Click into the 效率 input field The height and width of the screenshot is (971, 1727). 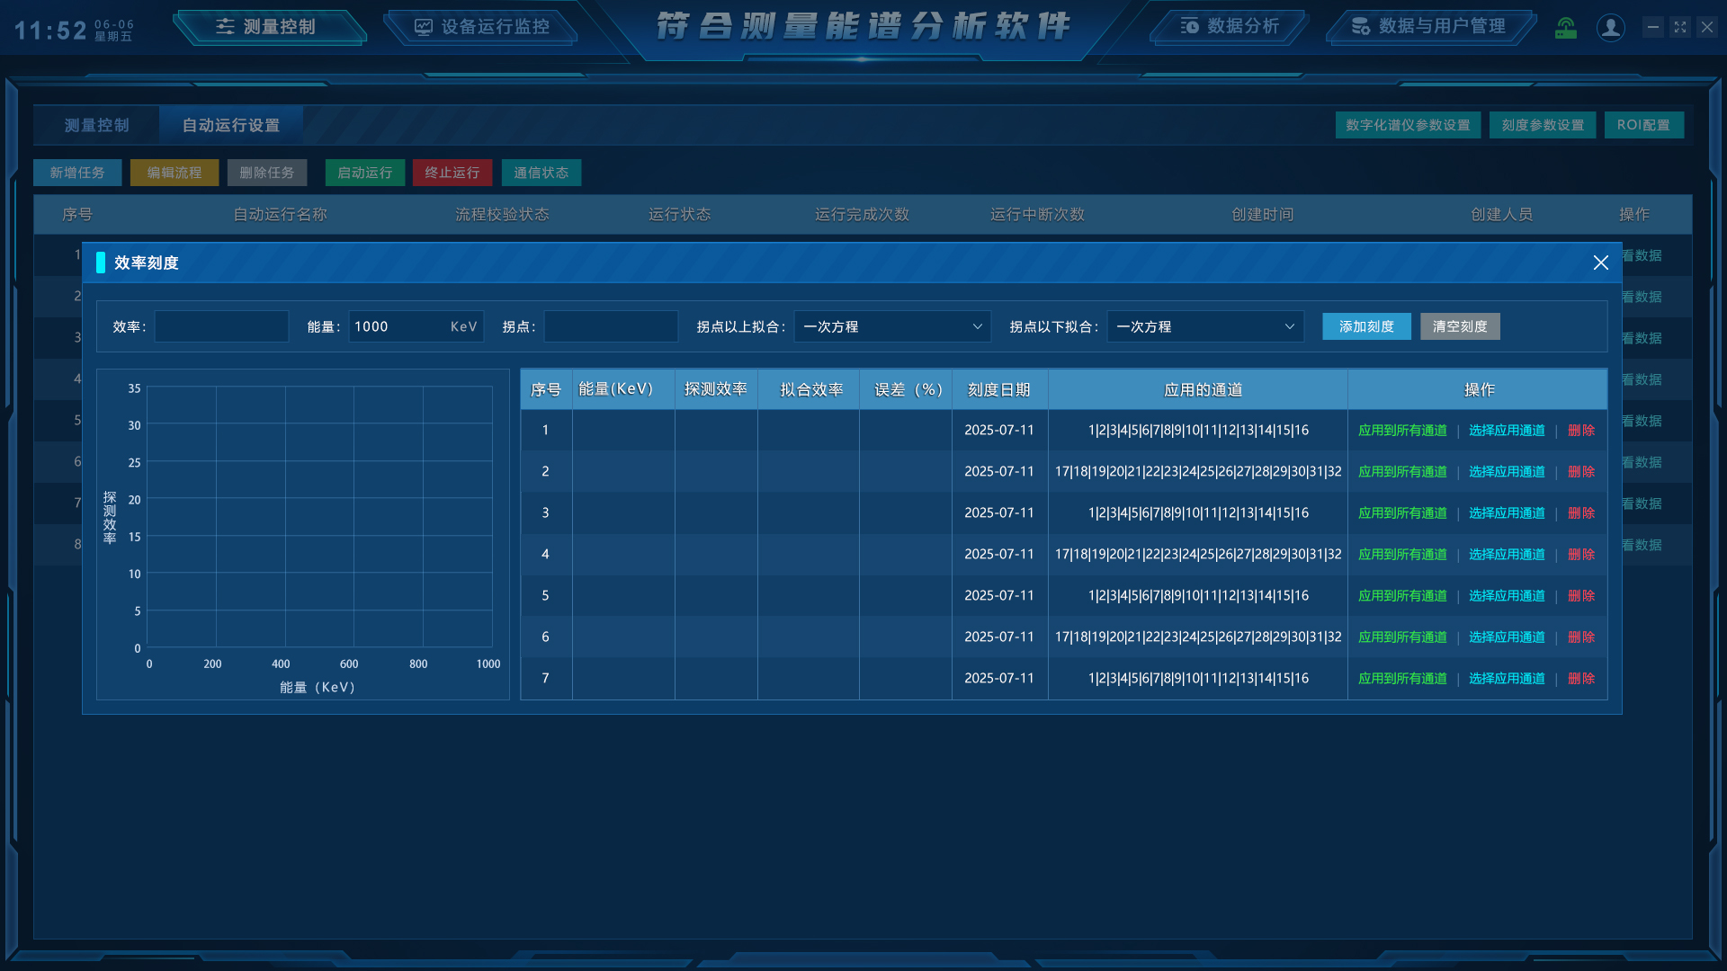(221, 326)
